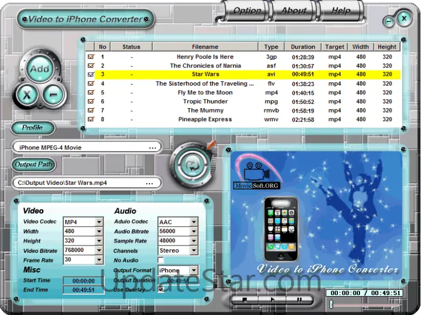Click the No column header
The image size is (421, 315).
pyautogui.click(x=103, y=47)
